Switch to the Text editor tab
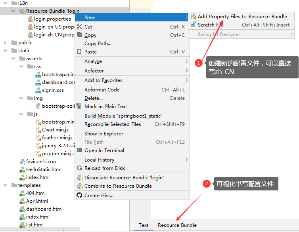The image size is (299, 232). point(144,225)
